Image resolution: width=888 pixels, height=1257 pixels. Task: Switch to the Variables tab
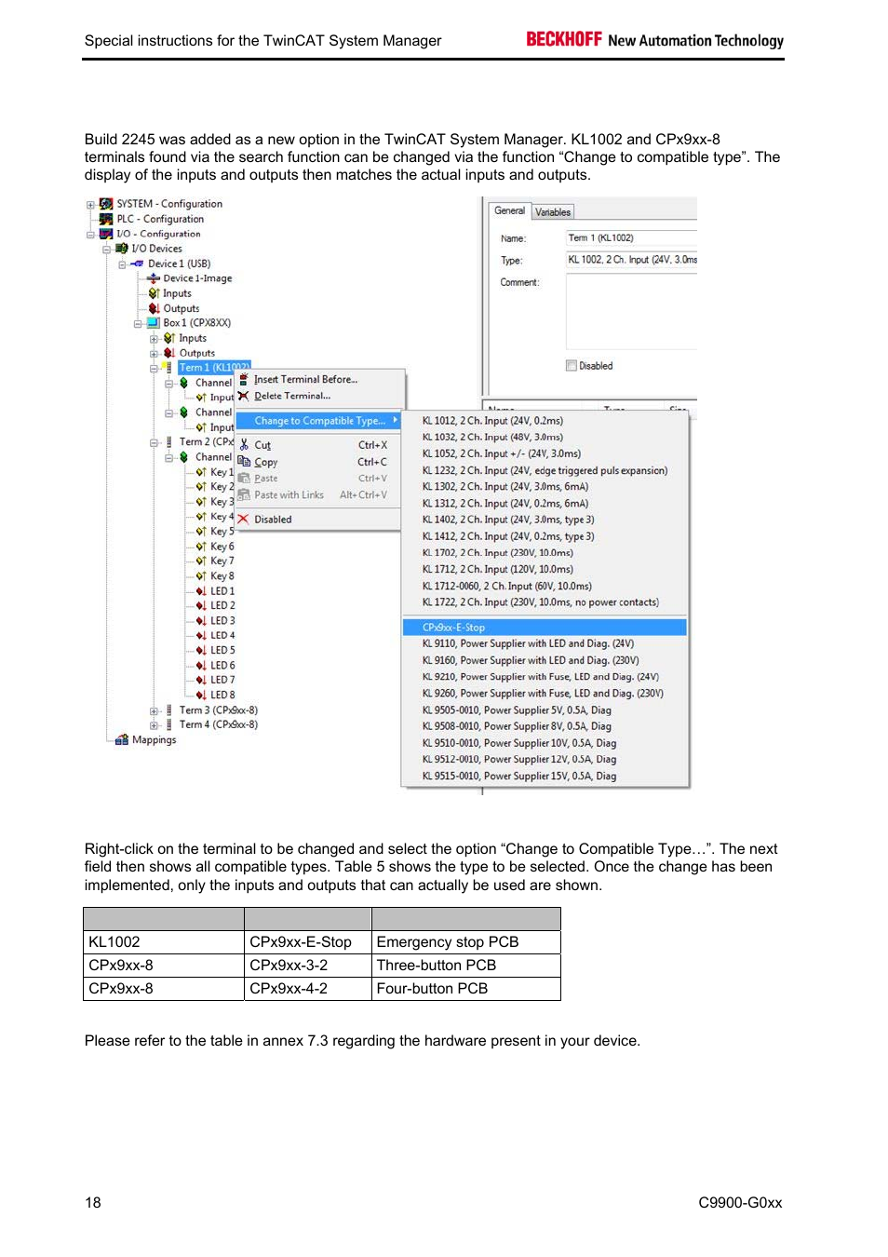coord(553,212)
